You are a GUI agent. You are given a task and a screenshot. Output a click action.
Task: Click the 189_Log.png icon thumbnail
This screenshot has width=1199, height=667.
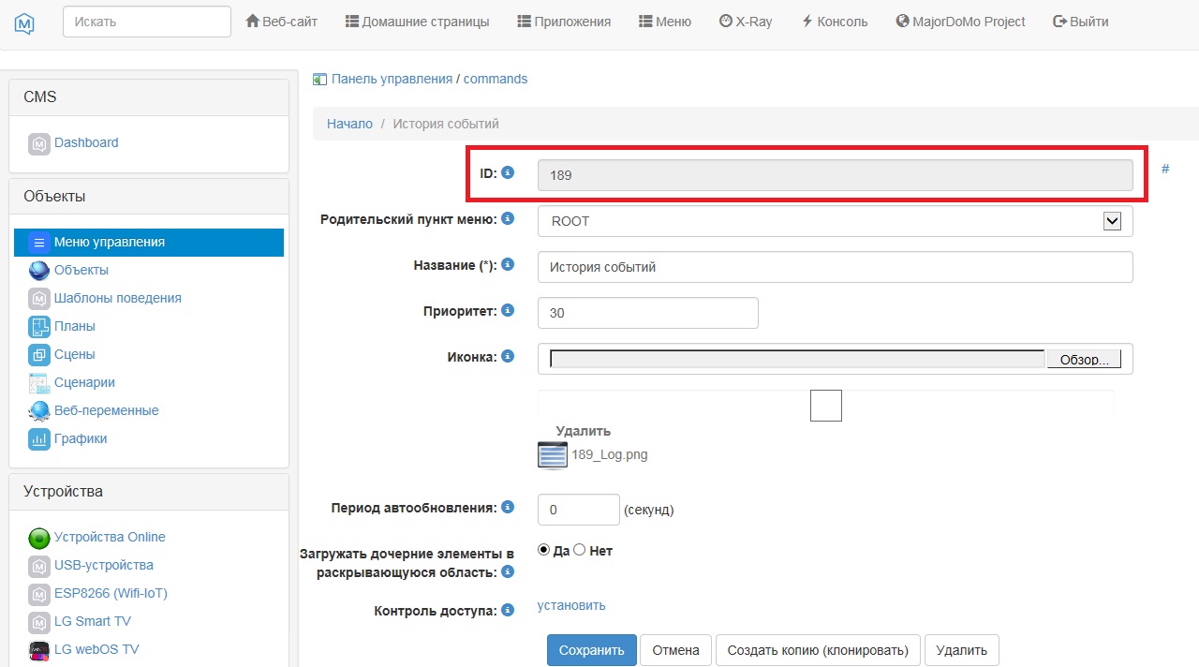[x=553, y=455]
